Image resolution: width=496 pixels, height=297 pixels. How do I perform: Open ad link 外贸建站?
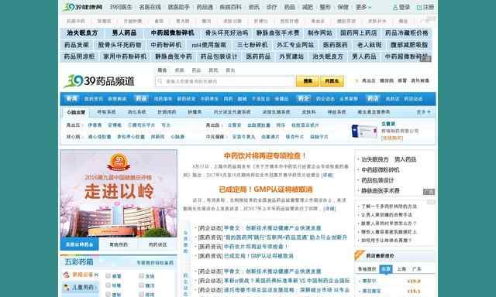coord(291,56)
